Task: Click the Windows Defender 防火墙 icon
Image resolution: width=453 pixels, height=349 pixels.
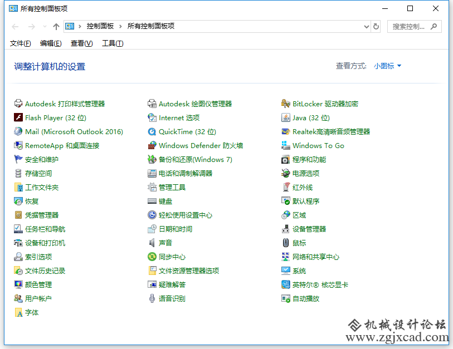Action: 152,145
